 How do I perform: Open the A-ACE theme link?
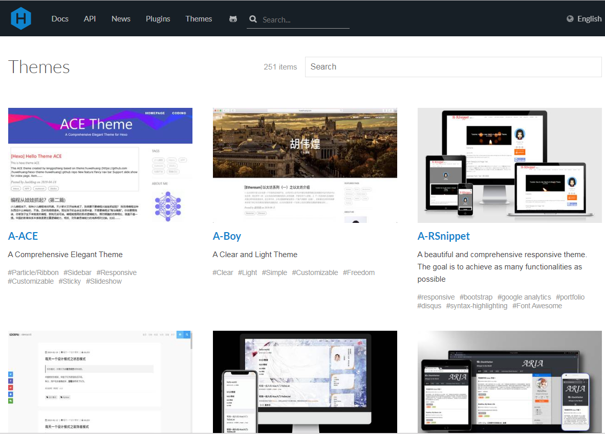point(23,236)
